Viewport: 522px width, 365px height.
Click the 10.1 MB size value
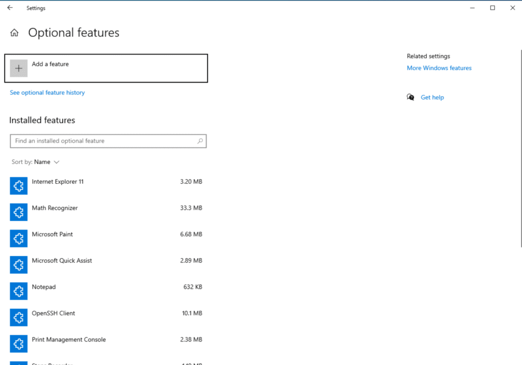tap(192, 313)
